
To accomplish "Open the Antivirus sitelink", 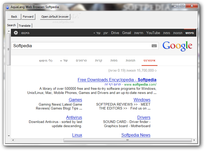I will click(x=74, y=117).
